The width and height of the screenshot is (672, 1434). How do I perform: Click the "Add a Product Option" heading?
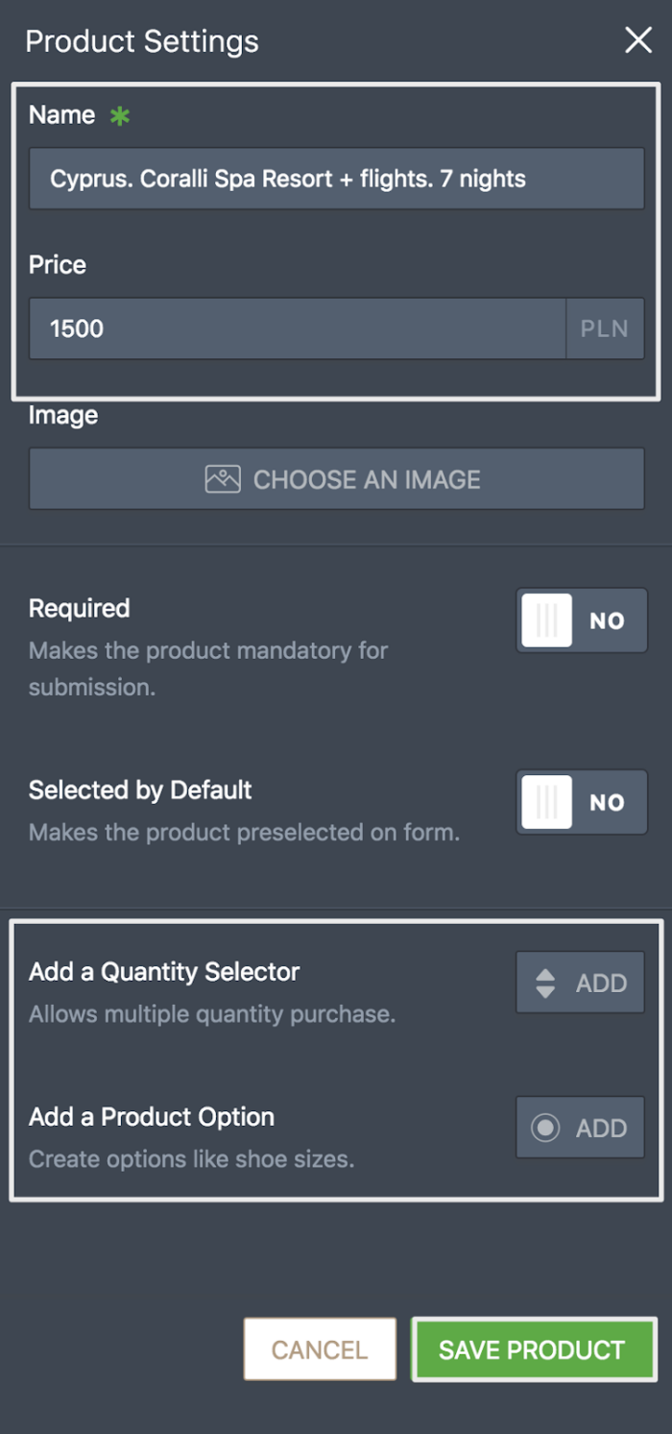coord(152,1117)
